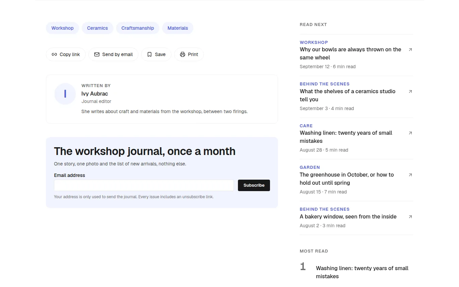
Task: Select the Workshop tag
Action: pos(62,28)
